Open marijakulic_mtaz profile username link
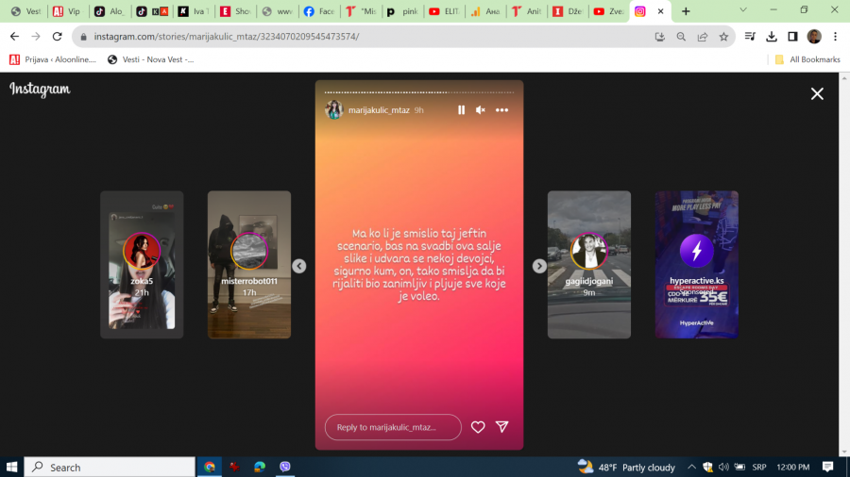Image resolution: width=850 pixels, height=477 pixels. click(x=379, y=110)
